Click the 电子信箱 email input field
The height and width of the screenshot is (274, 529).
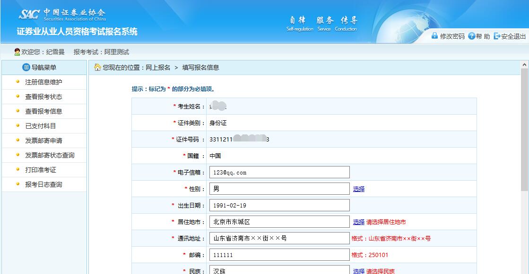pyautogui.click(x=279, y=172)
